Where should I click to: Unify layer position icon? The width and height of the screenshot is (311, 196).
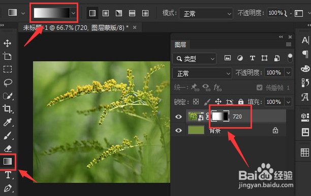195,87
